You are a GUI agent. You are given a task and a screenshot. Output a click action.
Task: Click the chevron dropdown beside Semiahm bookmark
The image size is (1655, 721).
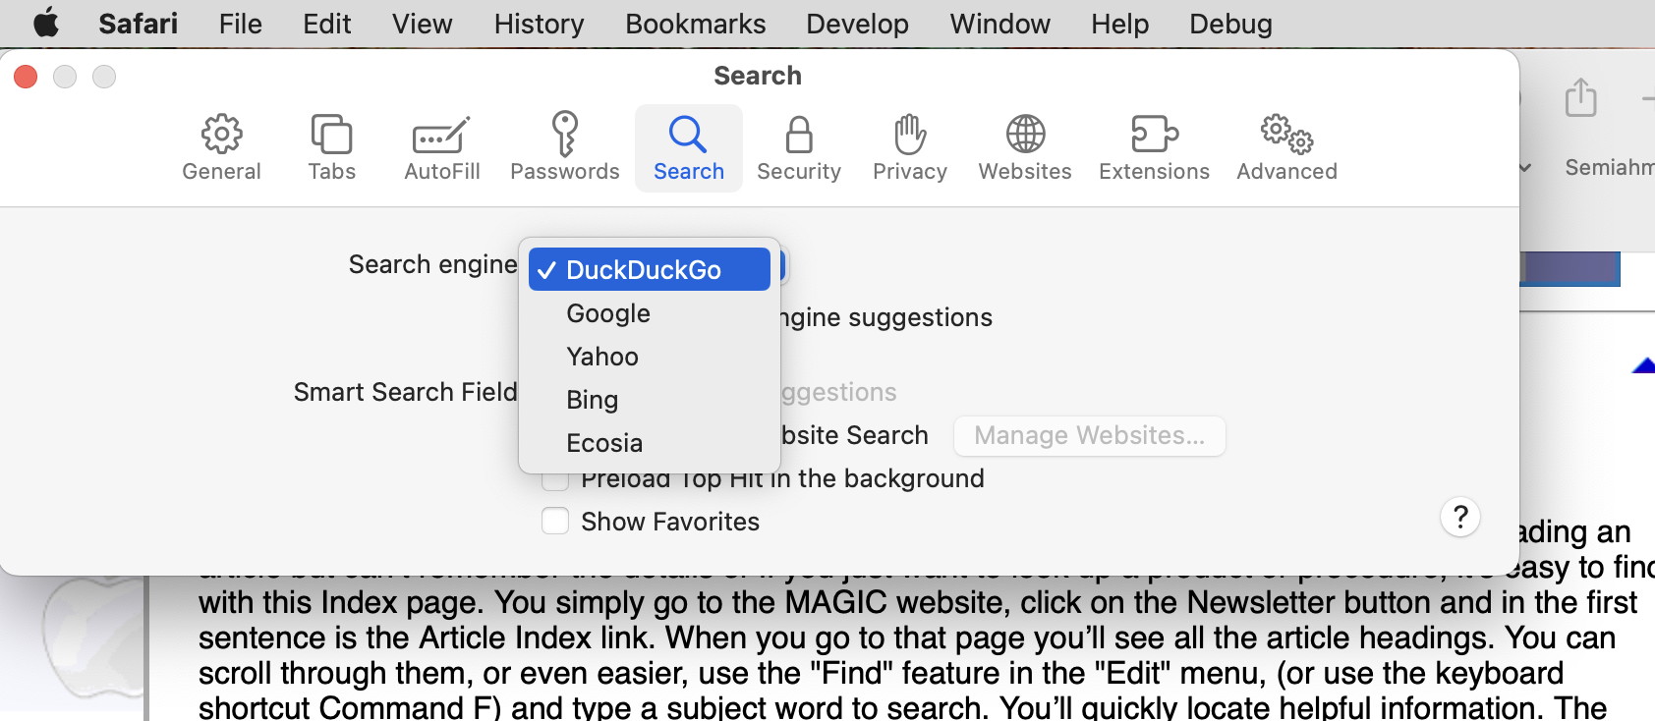point(1525,168)
